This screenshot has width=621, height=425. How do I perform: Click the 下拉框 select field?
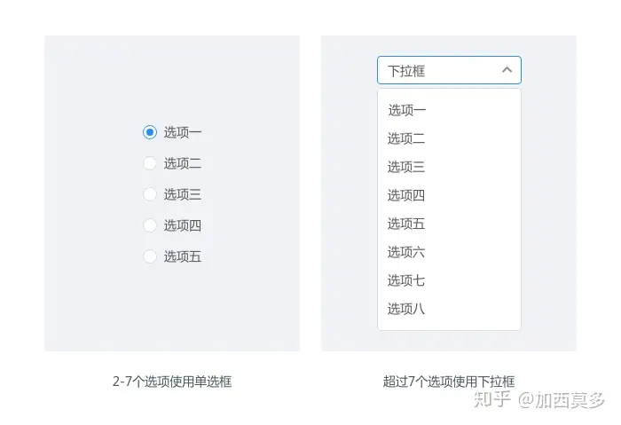[439, 70]
